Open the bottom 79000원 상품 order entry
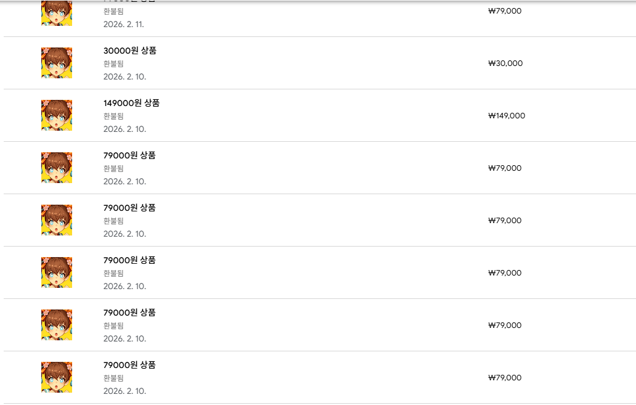The width and height of the screenshot is (636, 405). click(x=129, y=365)
